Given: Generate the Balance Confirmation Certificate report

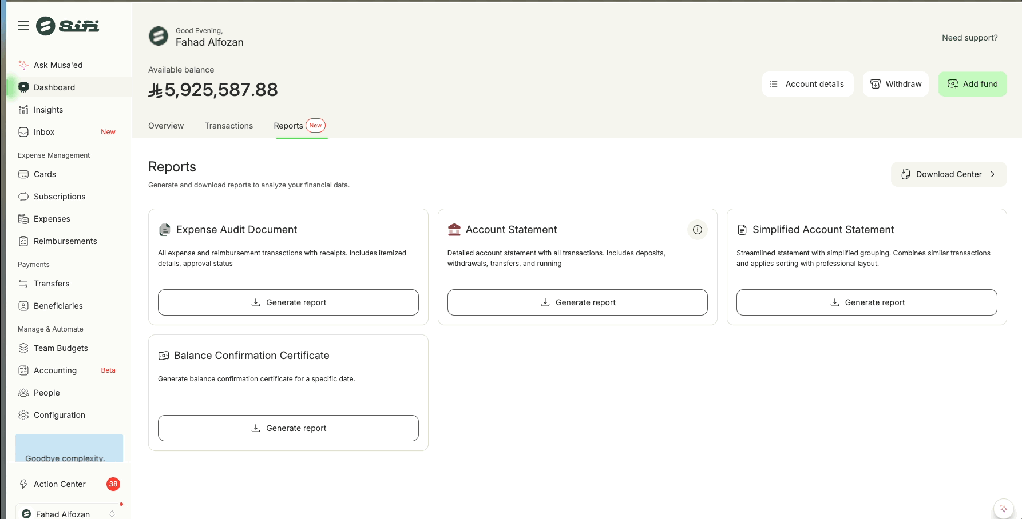Looking at the screenshot, I should click(x=288, y=428).
